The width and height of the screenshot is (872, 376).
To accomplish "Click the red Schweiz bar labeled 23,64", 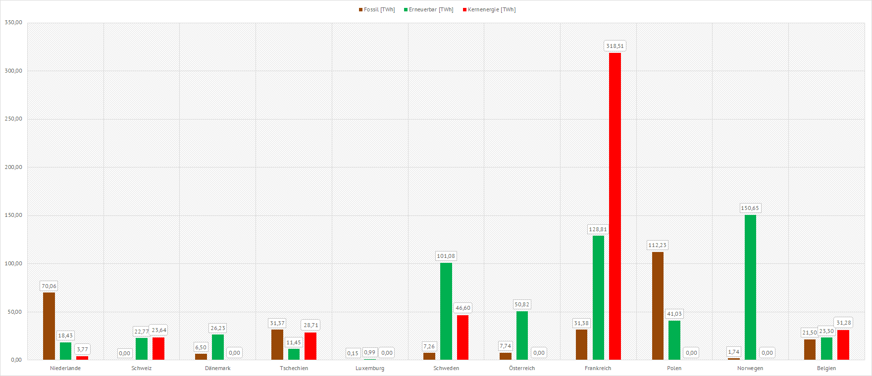I will click(x=158, y=348).
